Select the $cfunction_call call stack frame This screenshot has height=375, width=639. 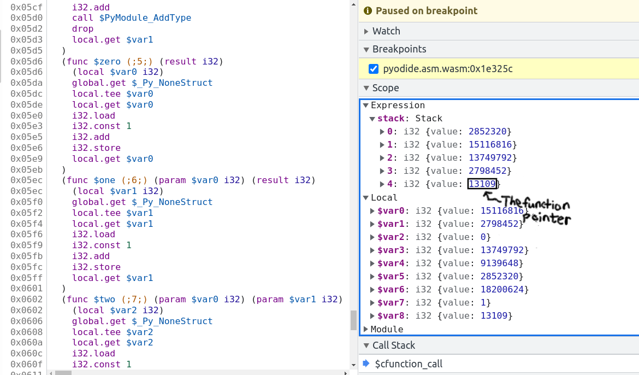click(409, 364)
